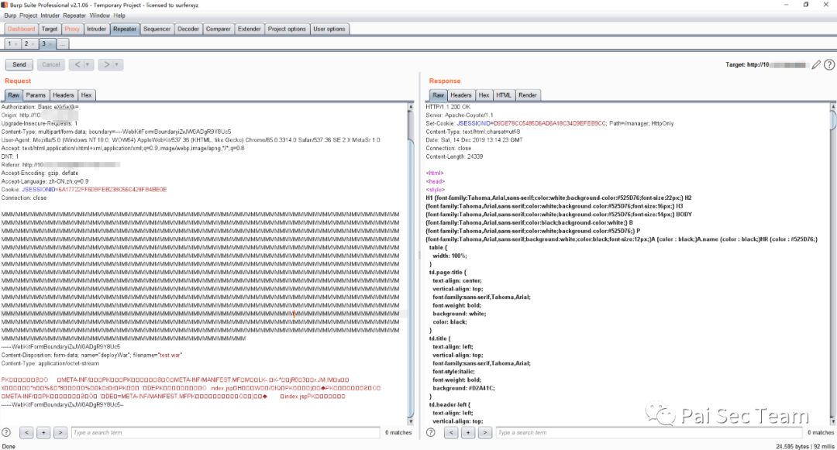
Task: Open back history dropdown arrow
Action: (88, 64)
